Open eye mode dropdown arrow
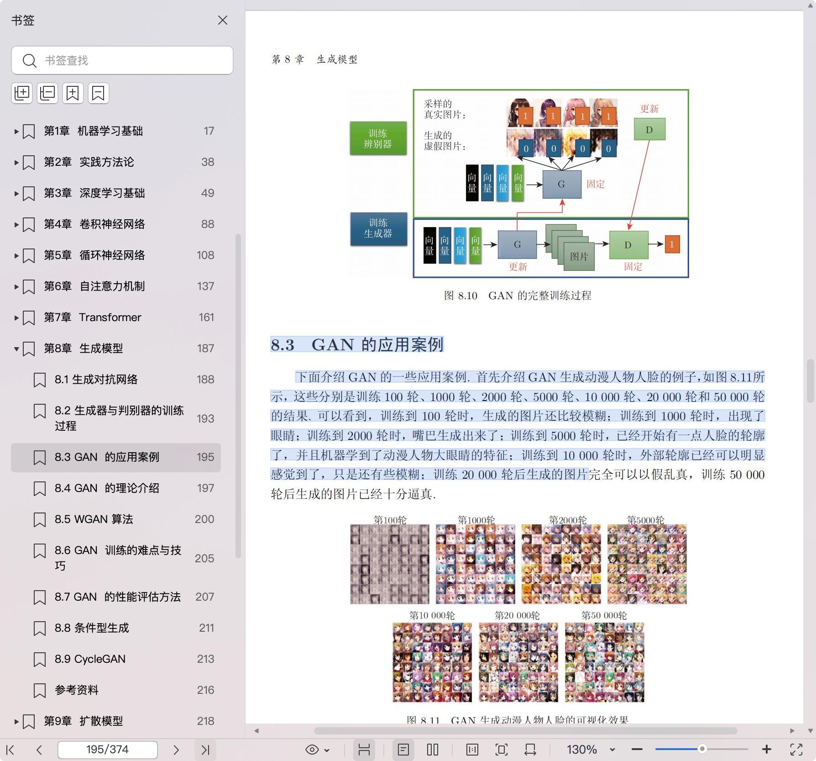Viewport: 816px width, 761px height. click(x=327, y=750)
